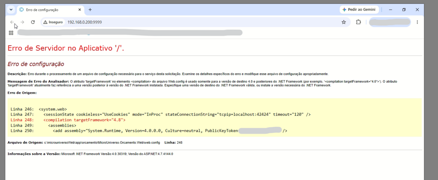Restore down the browser window
The image size is (438, 180).
(x=404, y=10)
